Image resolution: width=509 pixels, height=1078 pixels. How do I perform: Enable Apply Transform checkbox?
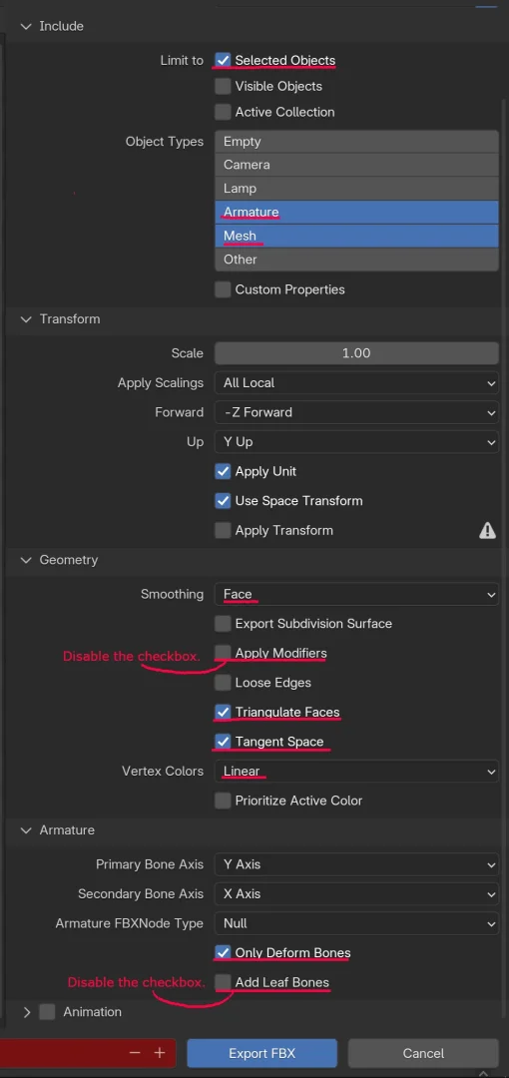coord(223,530)
